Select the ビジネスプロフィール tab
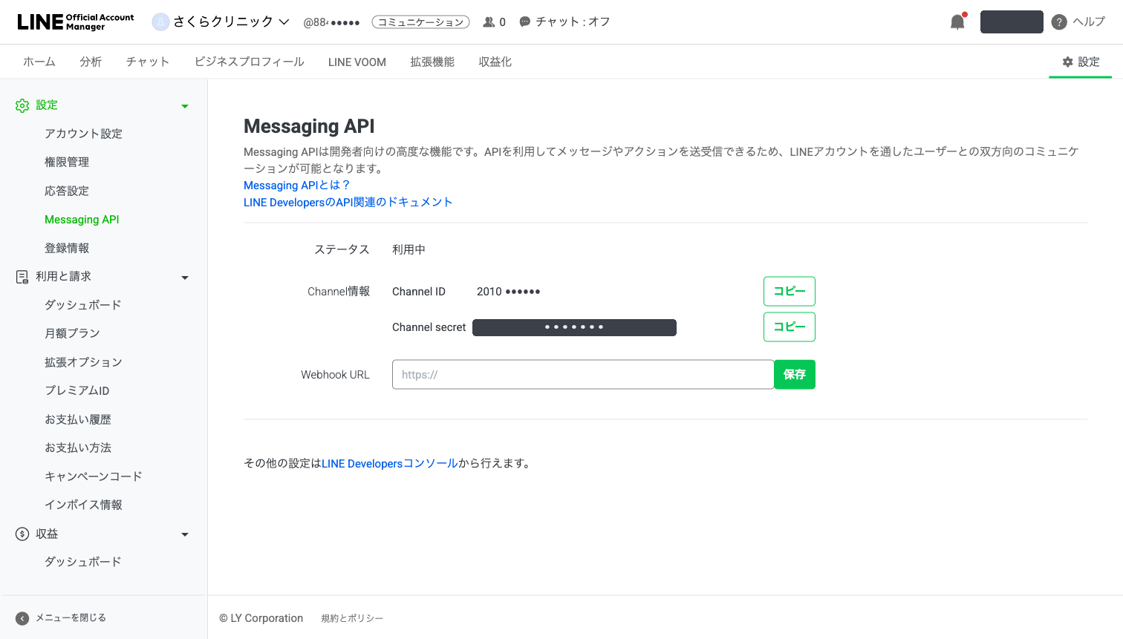The image size is (1123, 639). (249, 62)
